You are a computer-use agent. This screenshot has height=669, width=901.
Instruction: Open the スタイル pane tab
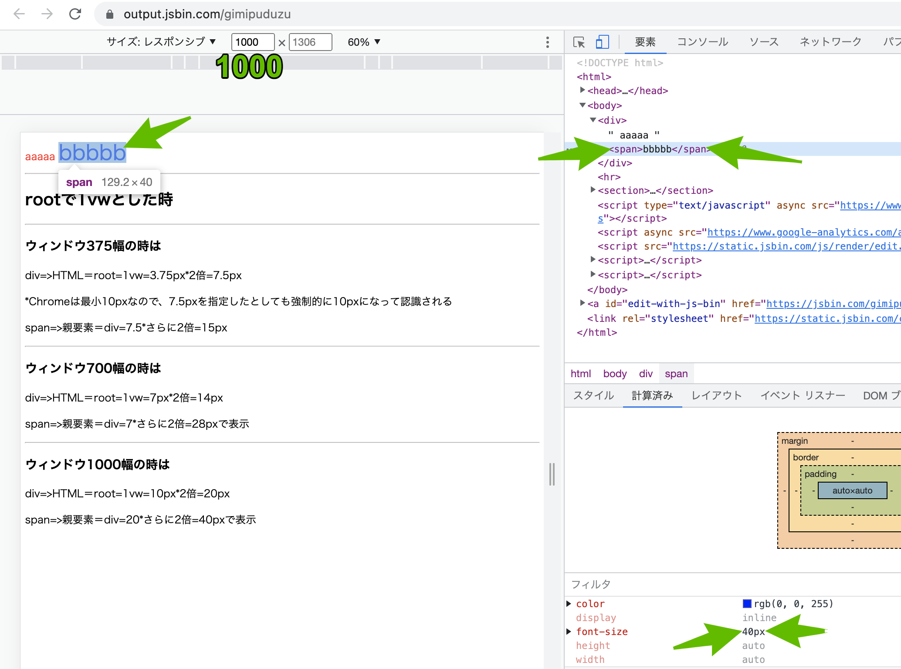(x=593, y=395)
